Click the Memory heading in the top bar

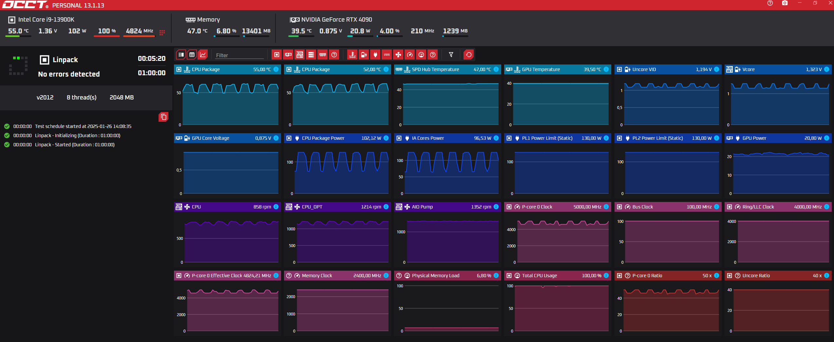[208, 20]
